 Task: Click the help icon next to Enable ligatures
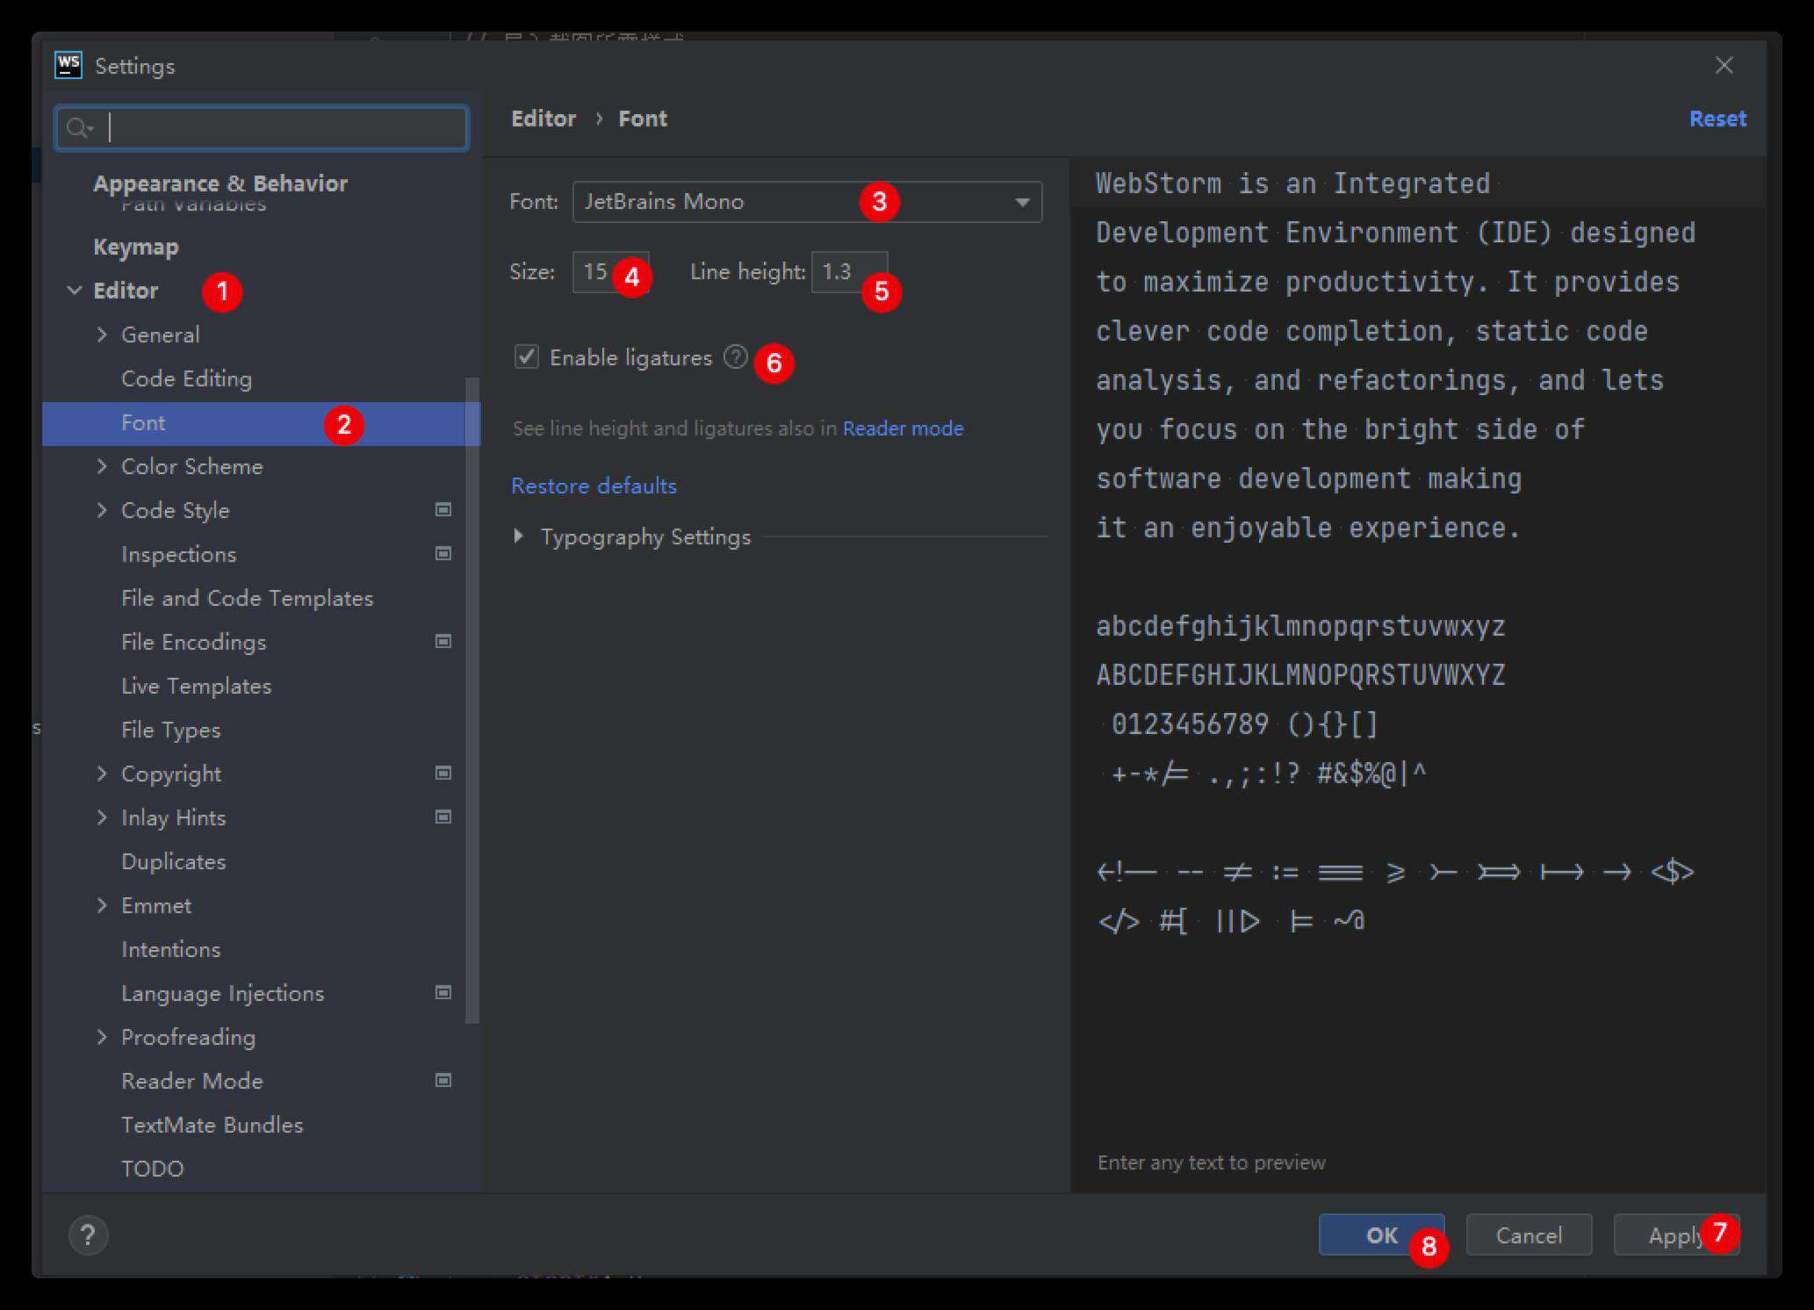click(x=736, y=356)
